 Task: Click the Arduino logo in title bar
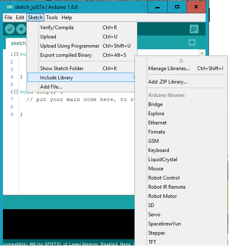coord(10,7)
